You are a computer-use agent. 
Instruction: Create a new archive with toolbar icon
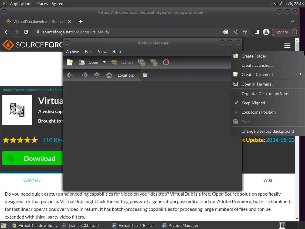(x=70, y=62)
